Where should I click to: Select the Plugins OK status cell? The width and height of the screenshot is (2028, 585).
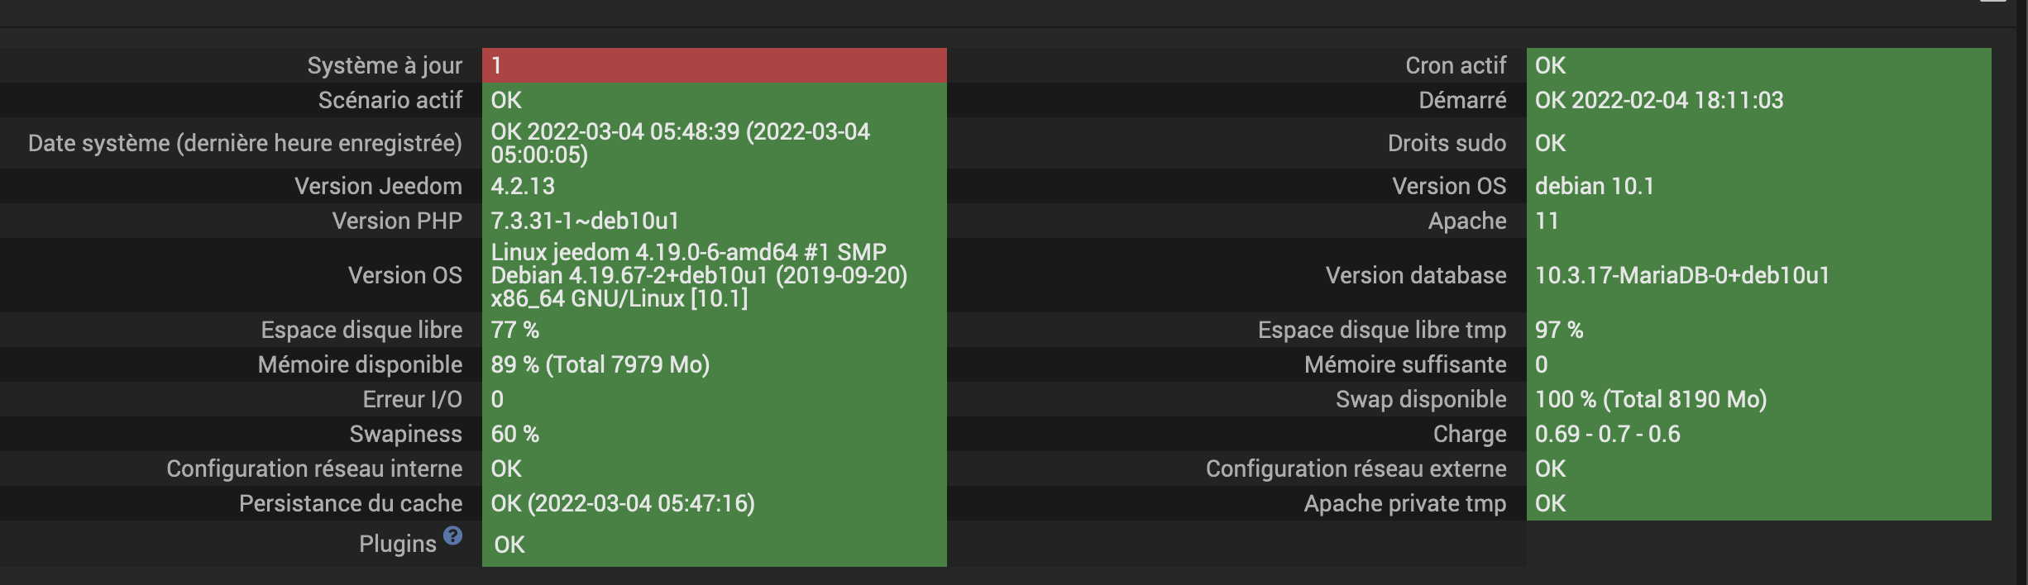click(715, 544)
